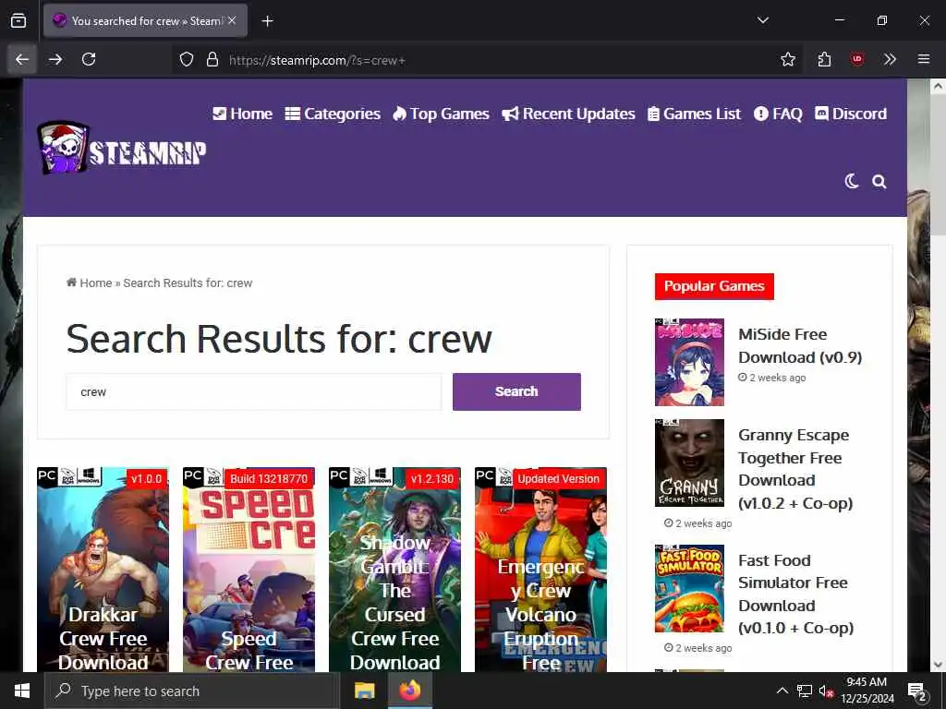Screen dimensions: 946x709
Task: Open the Windows notification center icon
Action: click(917, 691)
